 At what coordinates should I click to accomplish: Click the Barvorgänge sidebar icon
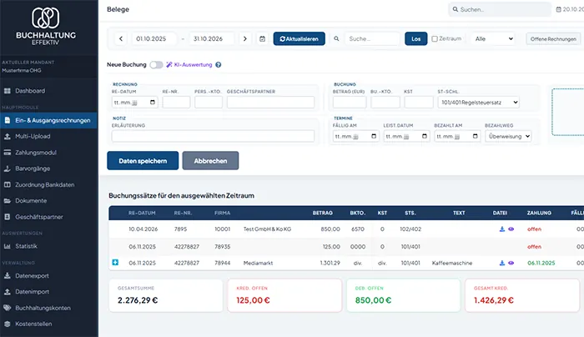click(7, 168)
